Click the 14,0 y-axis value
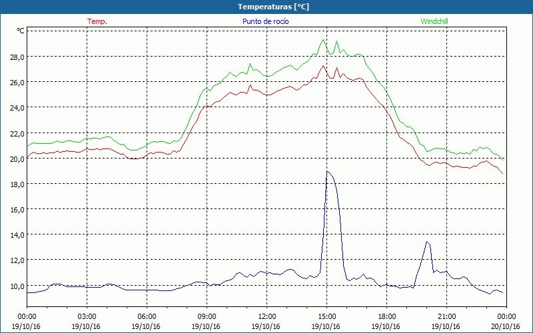The height and width of the screenshot is (333, 533). pyautogui.click(x=17, y=235)
